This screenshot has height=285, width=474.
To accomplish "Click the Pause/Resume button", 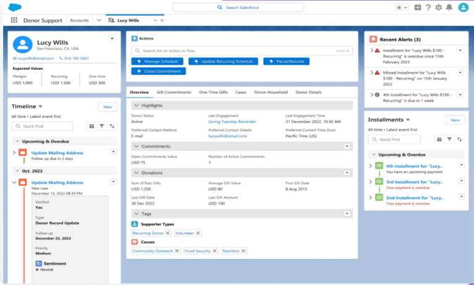I will click(286, 61).
